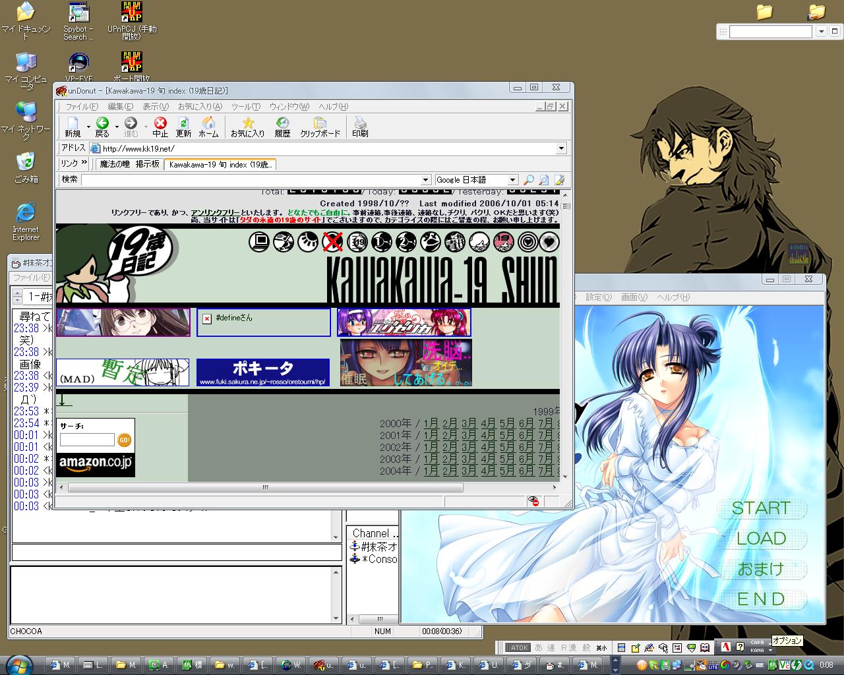844x675 pixels.
Task: Open the Google 日本語 search engine dropdown
Action: click(x=512, y=180)
